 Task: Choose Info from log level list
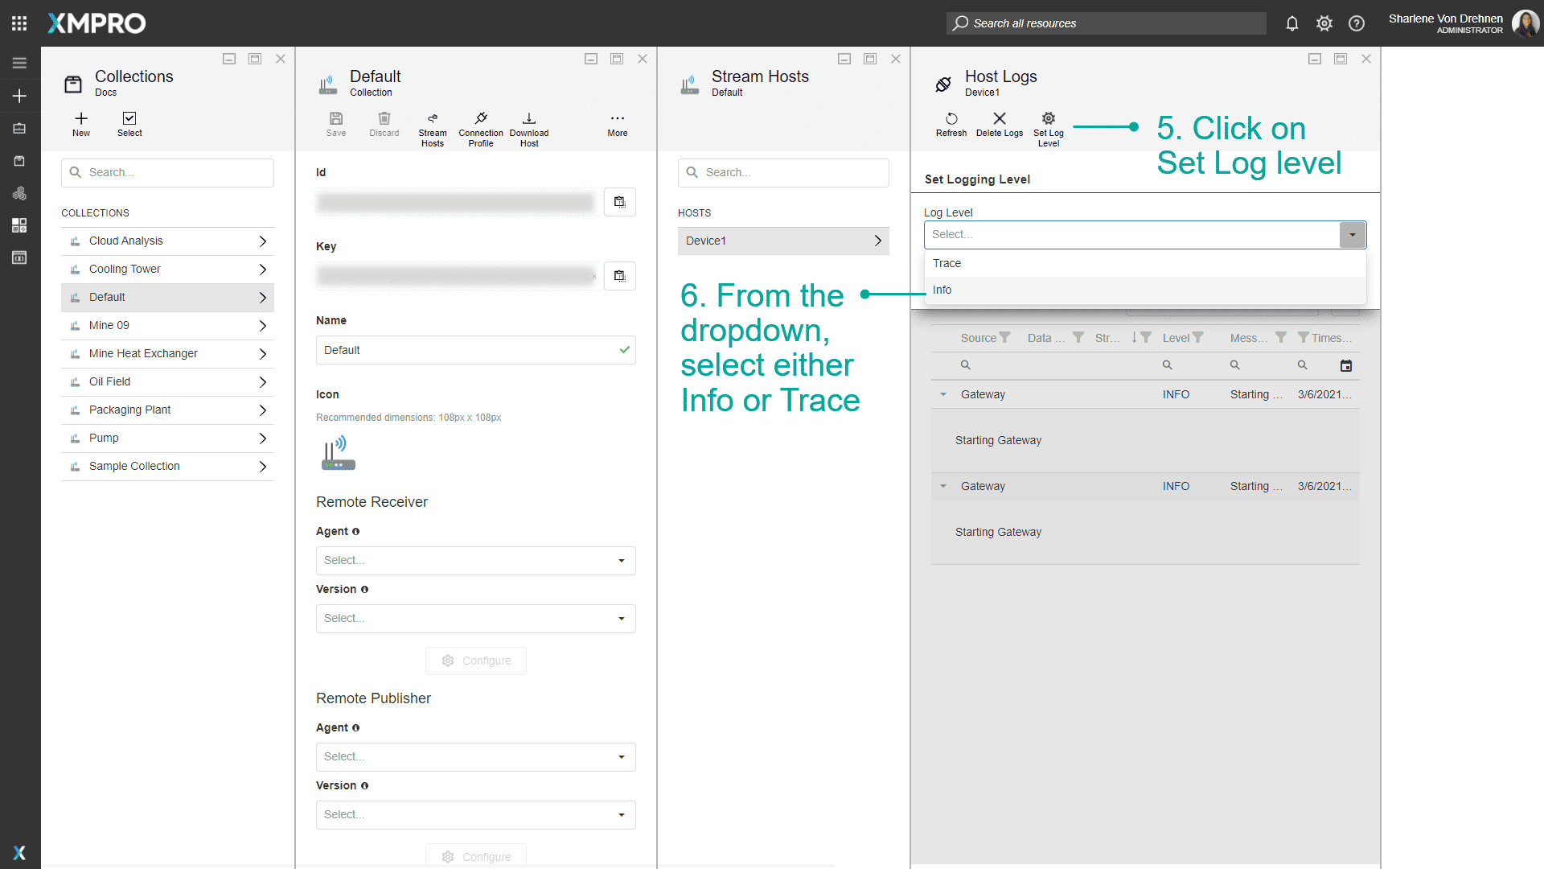[942, 290]
